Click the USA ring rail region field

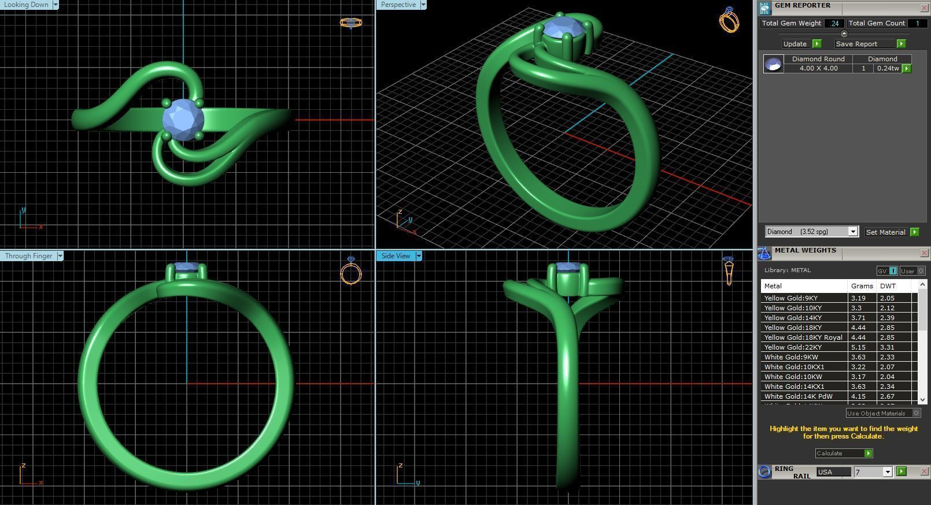tap(833, 472)
